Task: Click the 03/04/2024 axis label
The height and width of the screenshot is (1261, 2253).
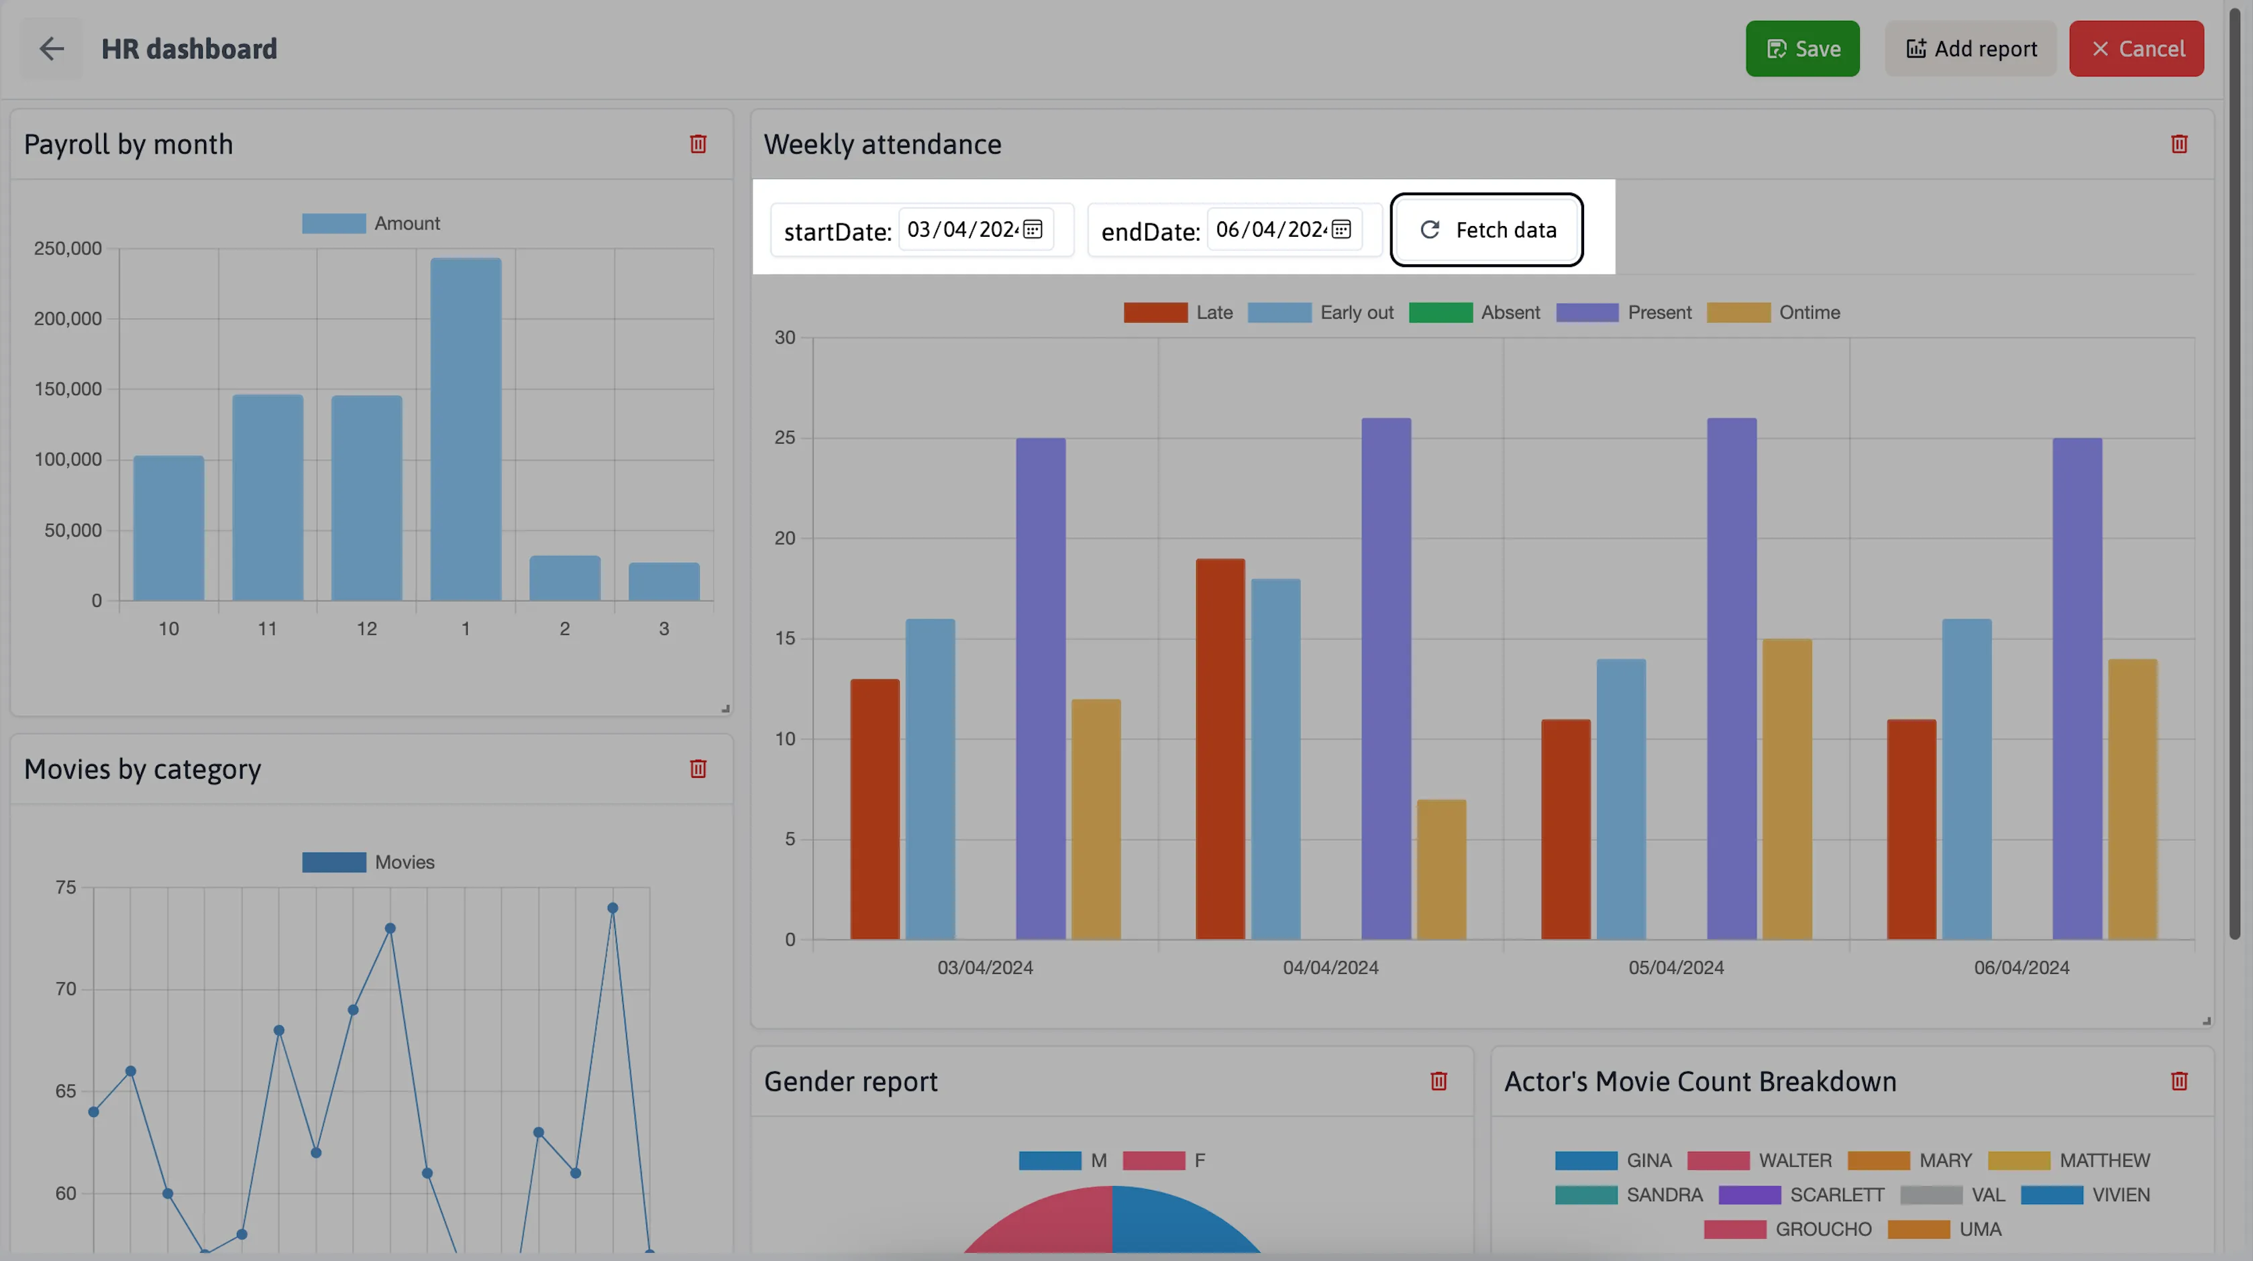Action: [985, 968]
